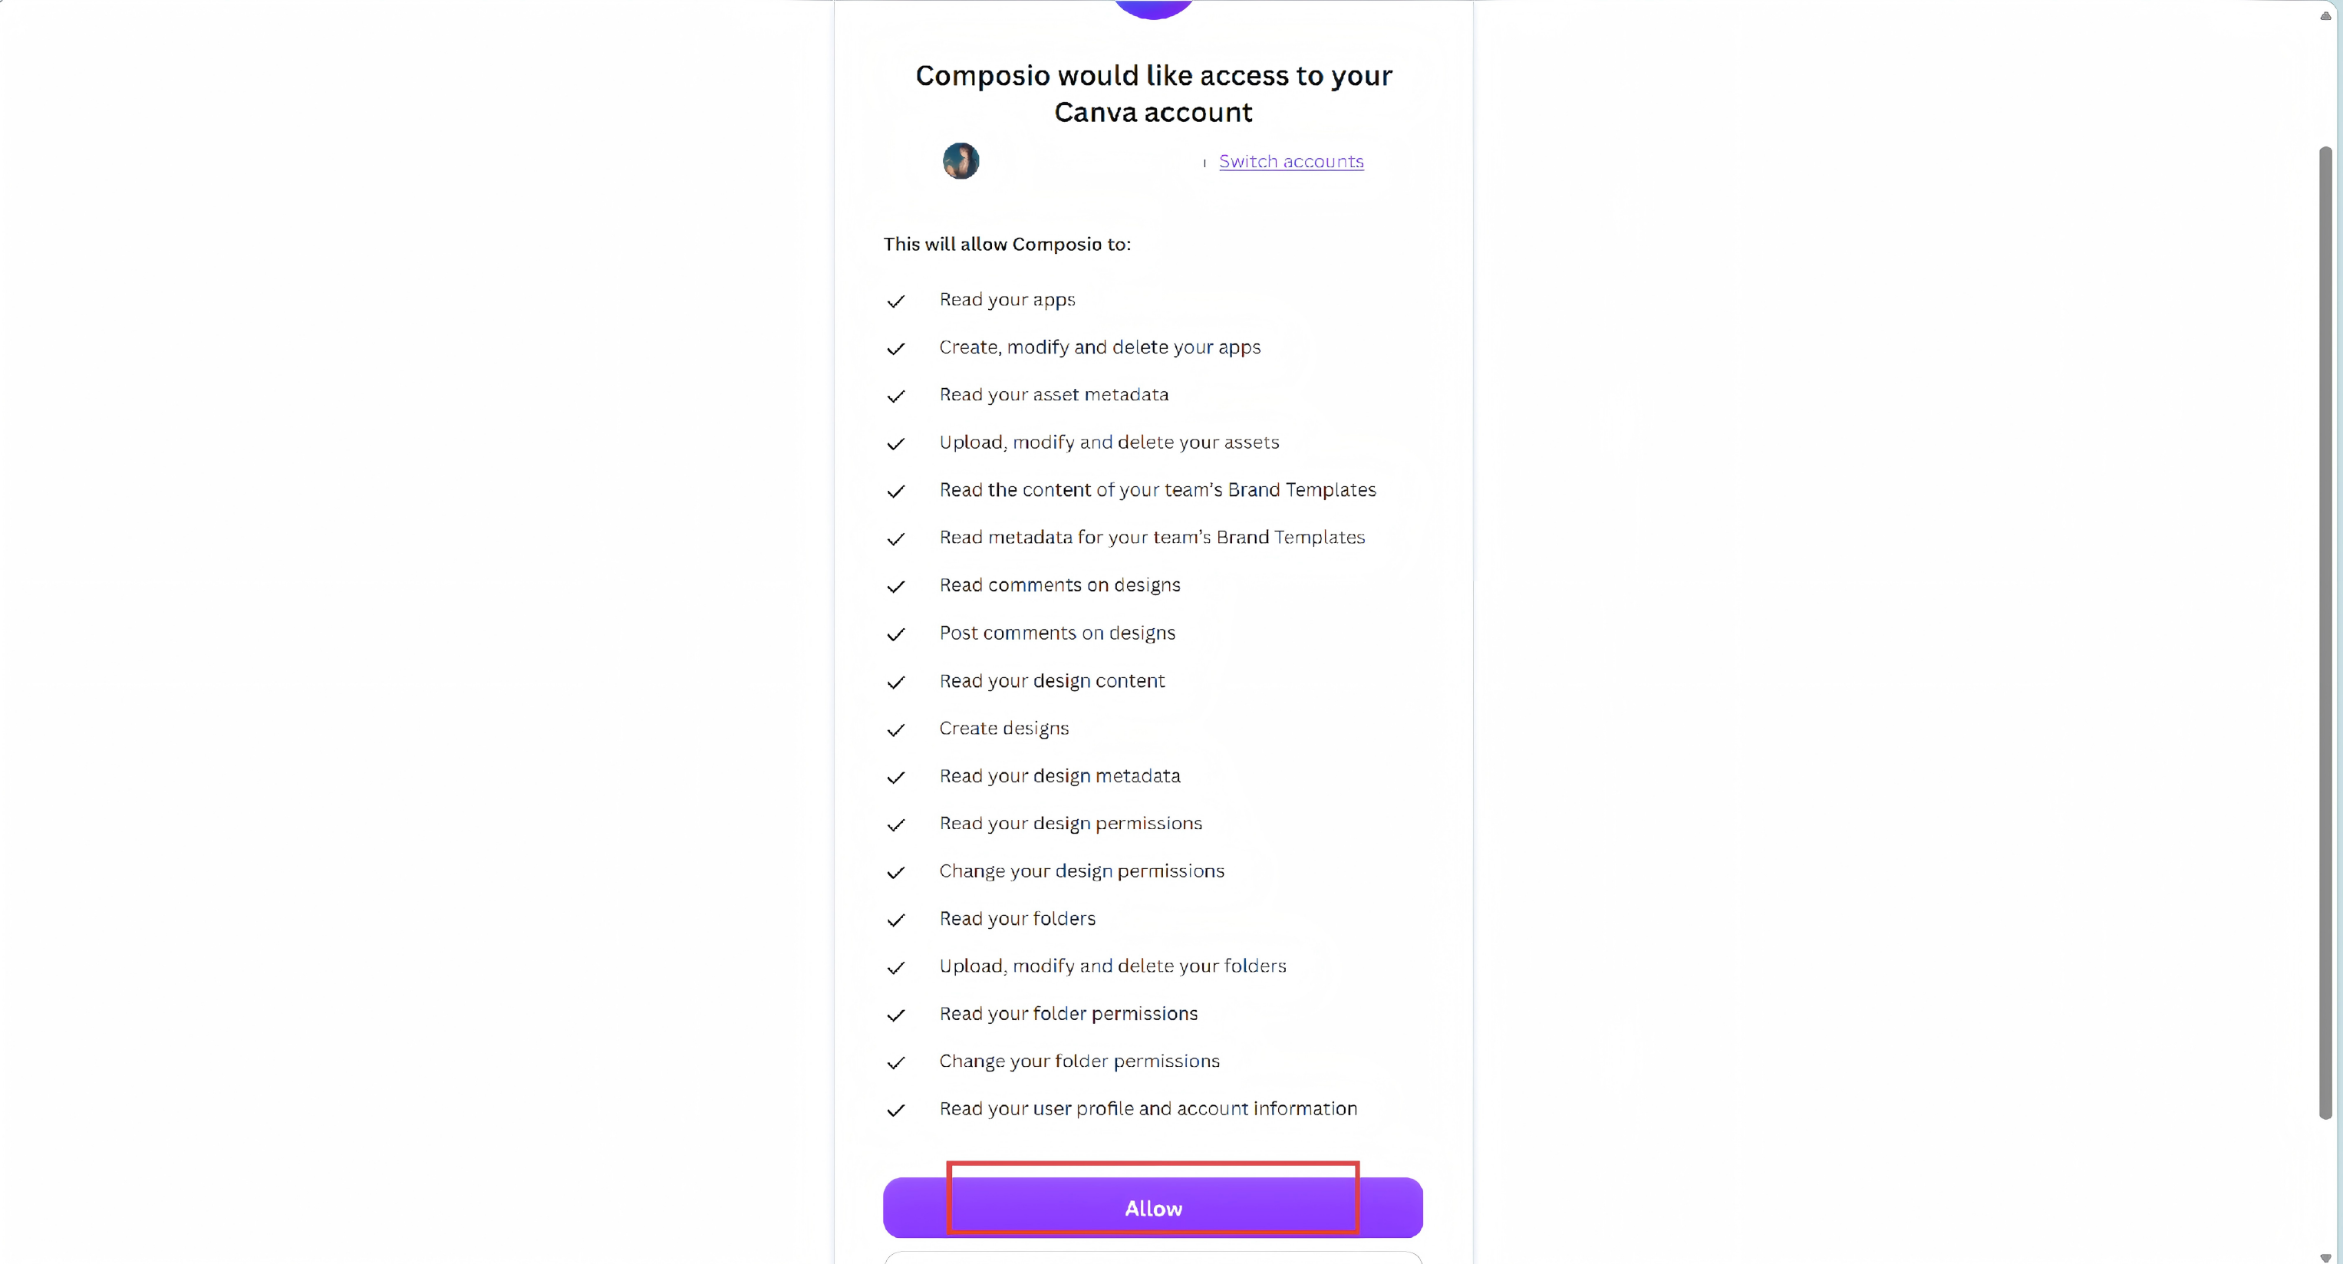The width and height of the screenshot is (2343, 1264).
Task: Click checkmark beside Post comments on designs
Action: tap(896, 635)
